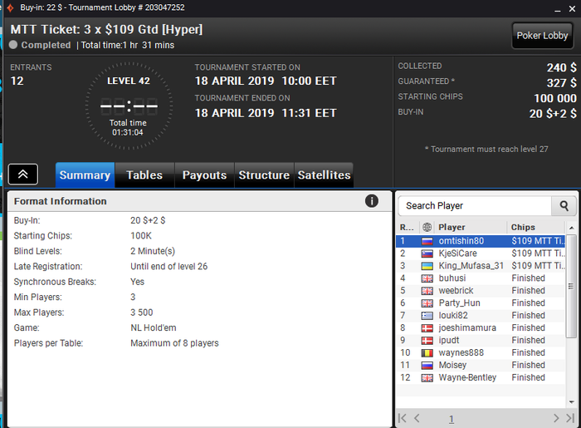Go to the previous page of players
Screen dimensions: 581x428
tap(417, 418)
